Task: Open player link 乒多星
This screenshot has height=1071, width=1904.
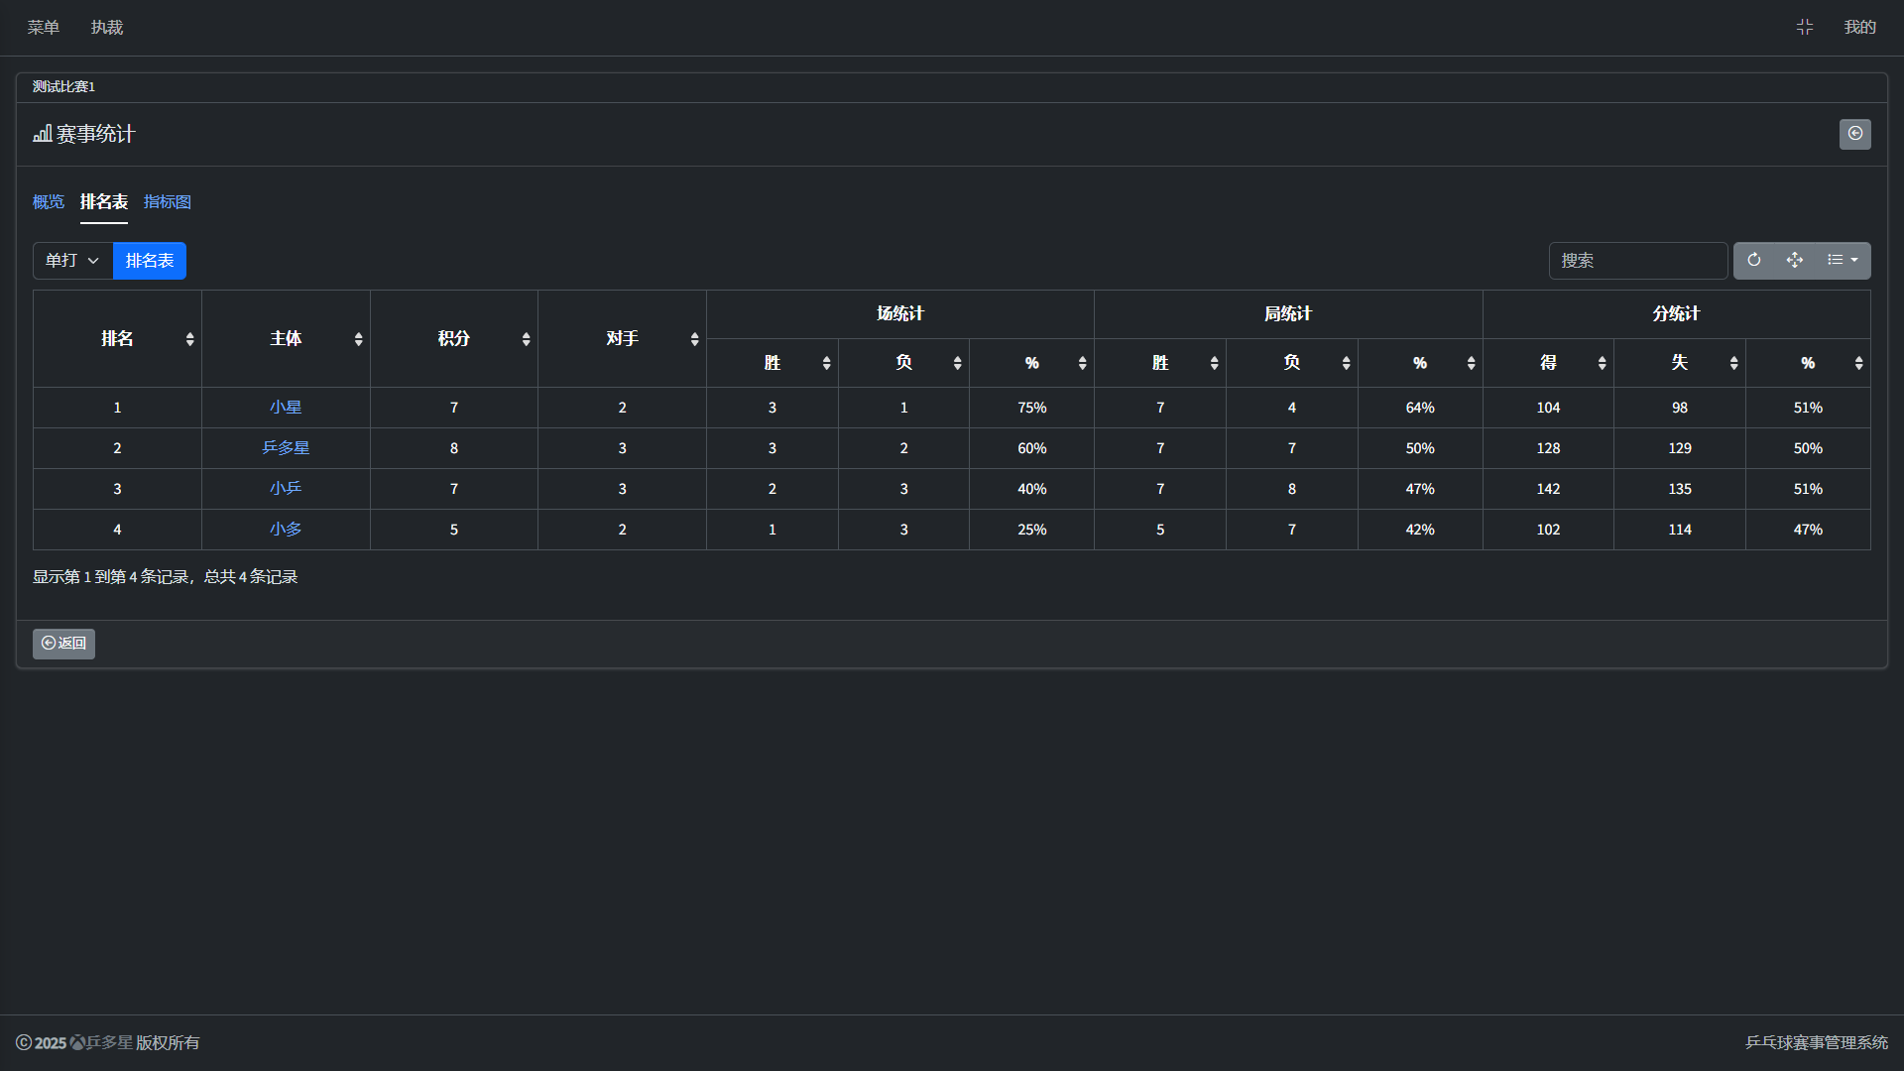Action: [x=286, y=448]
